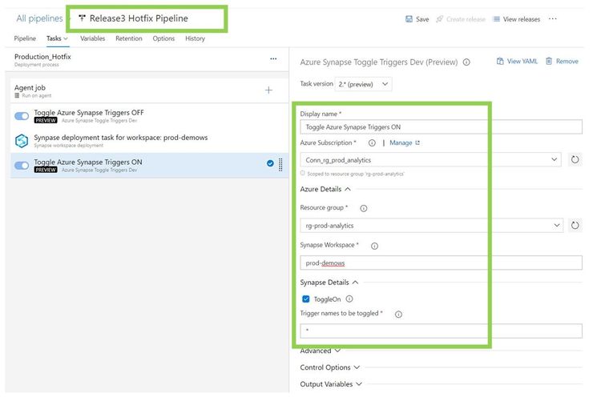The height and width of the screenshot is (401, 601).
Task: Switch to the Variables tab
Action: point(92,38)
